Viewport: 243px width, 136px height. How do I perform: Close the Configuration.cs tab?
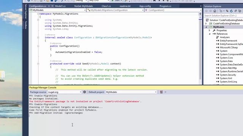[52, 6]
